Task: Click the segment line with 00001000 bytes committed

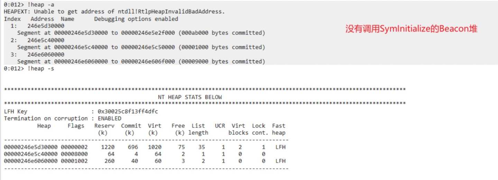Action: point(141,47)
